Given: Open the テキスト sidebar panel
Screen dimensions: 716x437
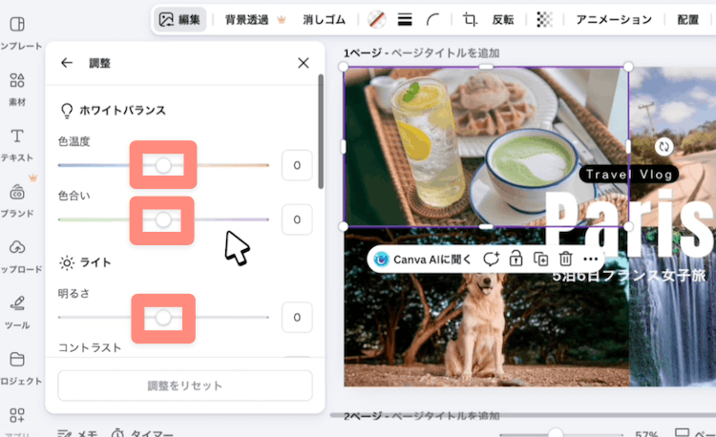Looking at the screenshot, I should (x=17, y=145).
